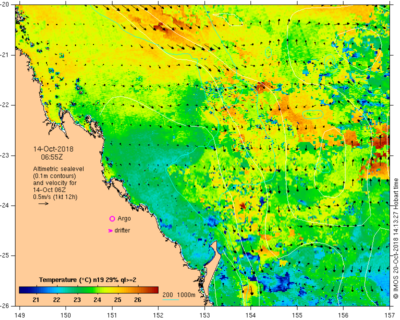Click the '23' color bar label
Image resolution: width=400 pixels, height=320 pixels.
click(x=77, y=300)
